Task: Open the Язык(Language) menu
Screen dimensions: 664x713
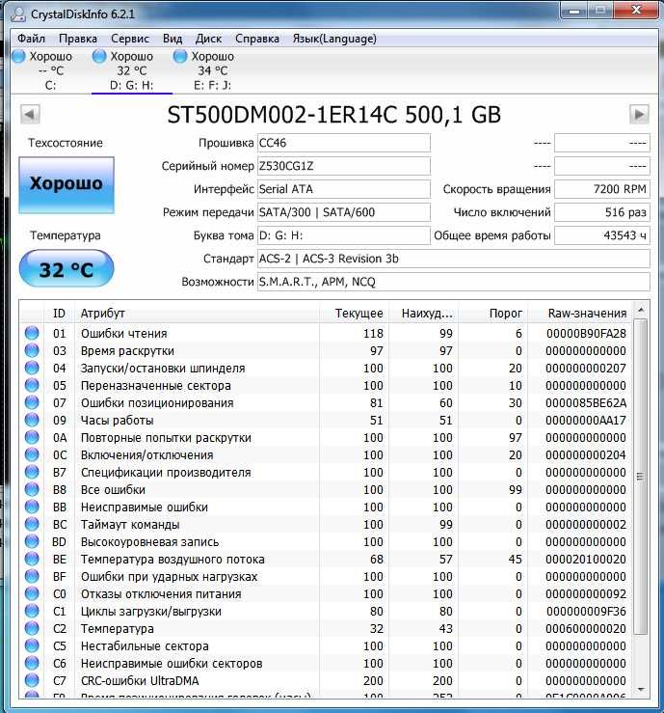Action: pyautogui.click(x=334, y=39)
